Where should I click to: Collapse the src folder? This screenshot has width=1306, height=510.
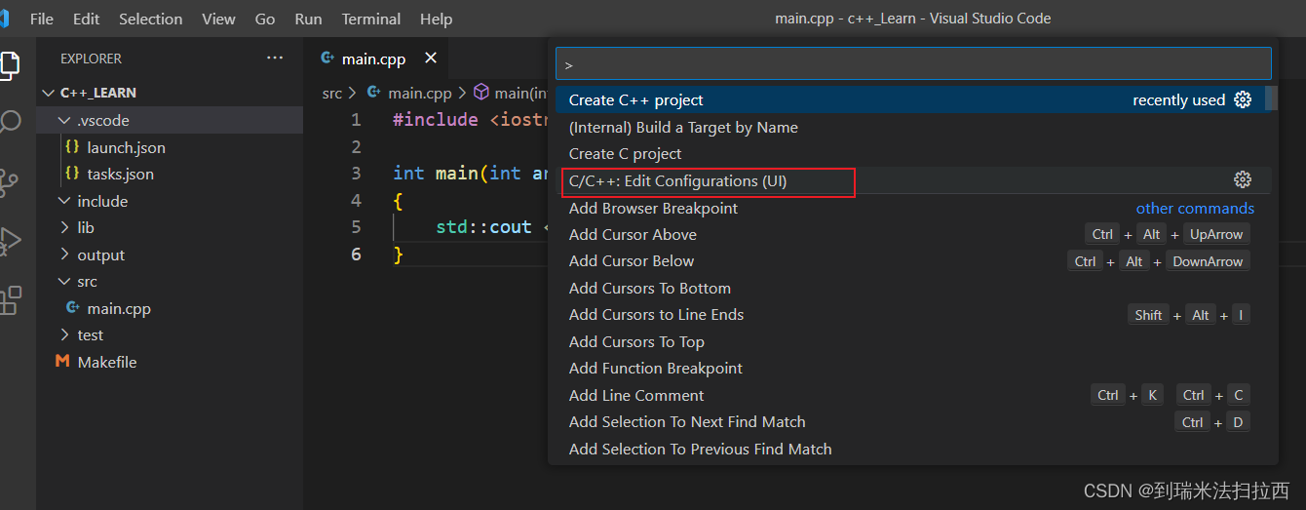(x=65, y=282)
